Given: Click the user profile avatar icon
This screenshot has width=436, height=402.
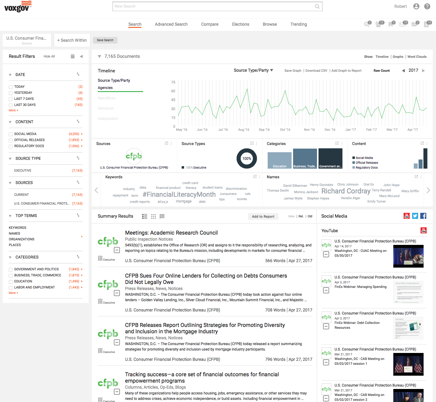Looking at the screenshot, I should pyautogui.click(x=416, y=6).
